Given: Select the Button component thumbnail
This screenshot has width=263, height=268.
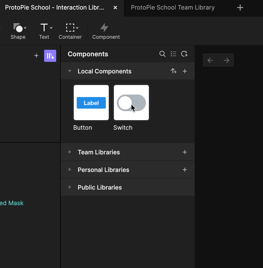Looking at the screenshot, I should pos(91,103).
